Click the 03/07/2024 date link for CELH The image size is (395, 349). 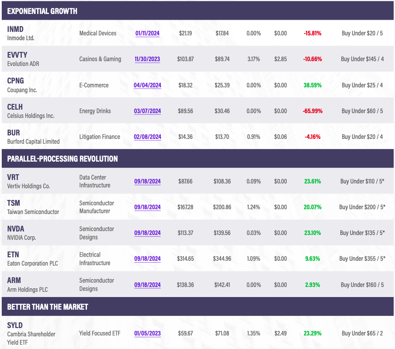click(x=147, y=111)
